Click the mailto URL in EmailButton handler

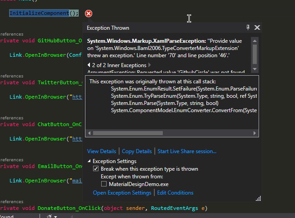77,181
